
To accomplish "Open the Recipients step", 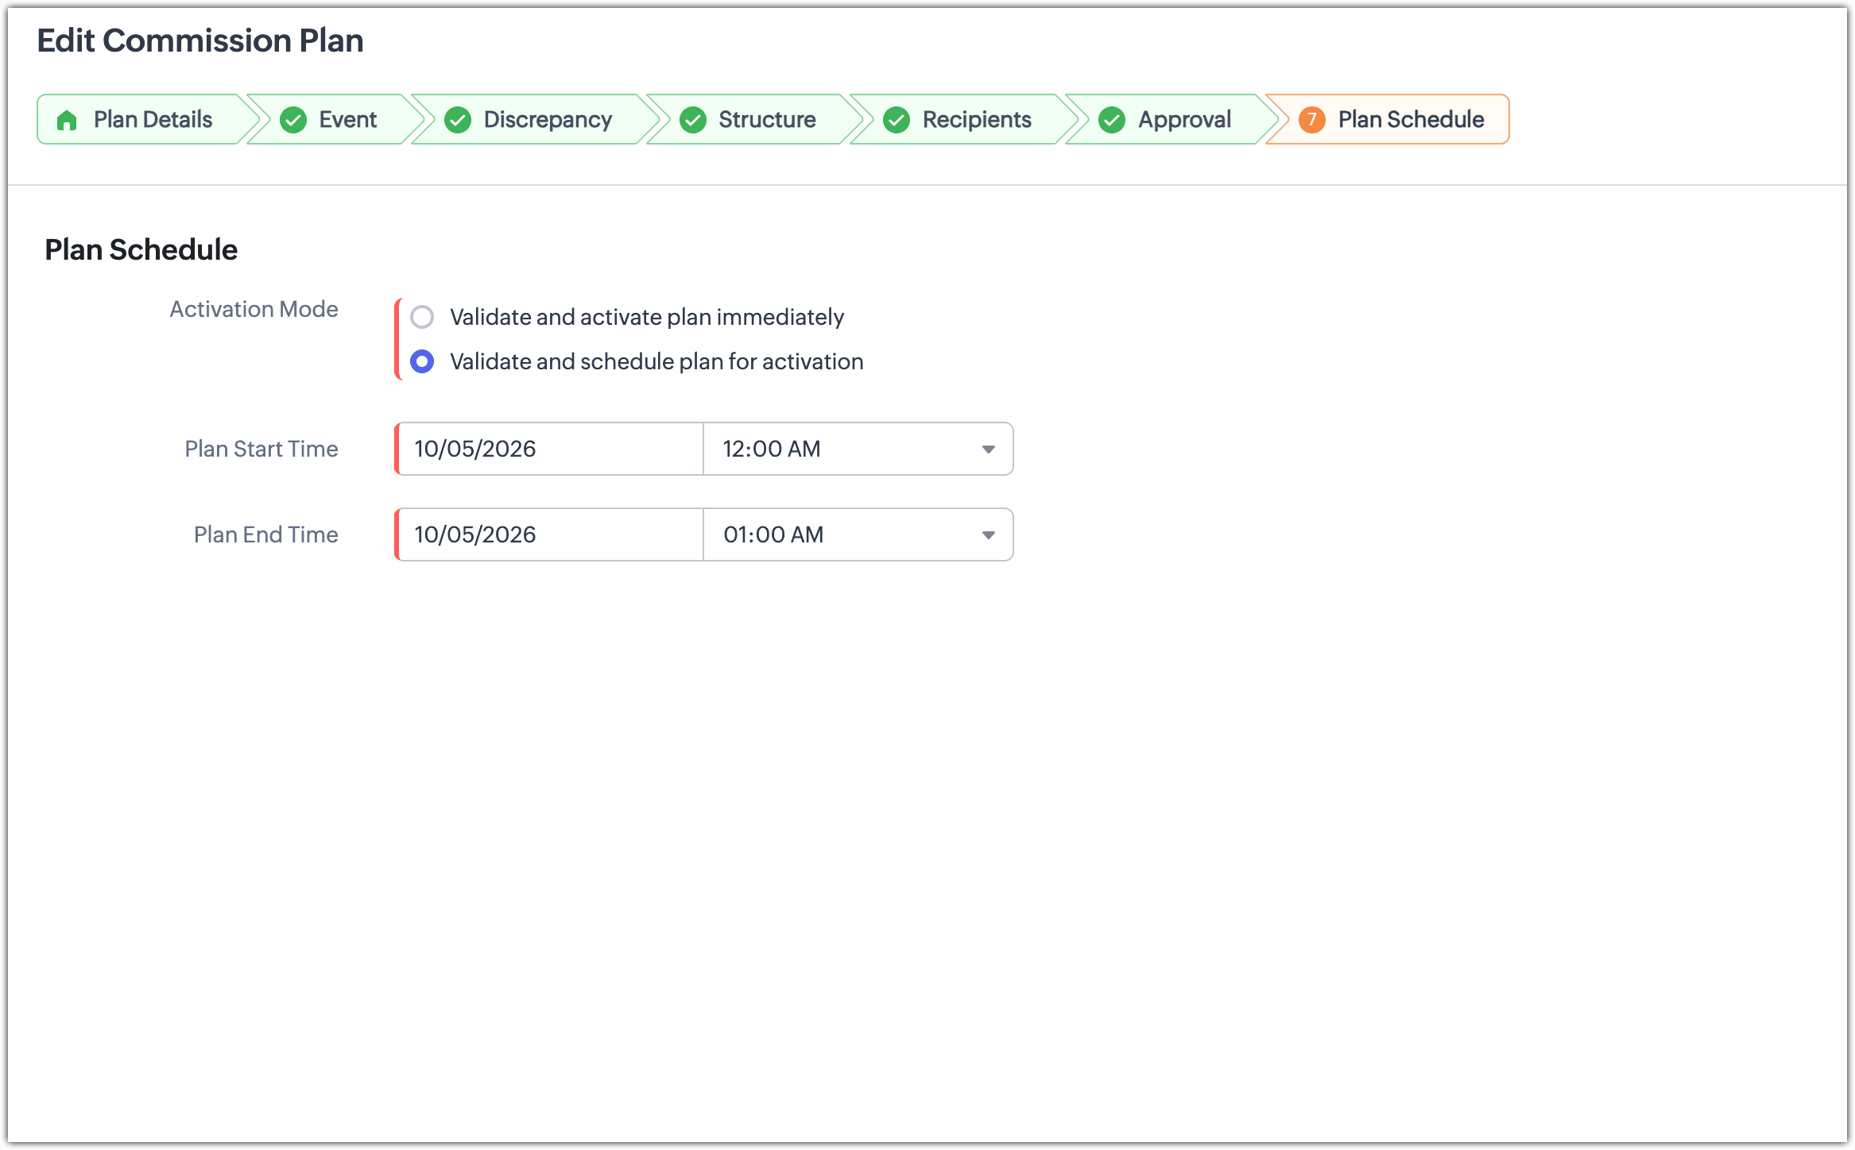I will coord(963,120).
